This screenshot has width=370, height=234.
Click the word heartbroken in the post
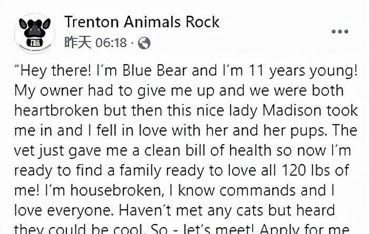[56, 110]
